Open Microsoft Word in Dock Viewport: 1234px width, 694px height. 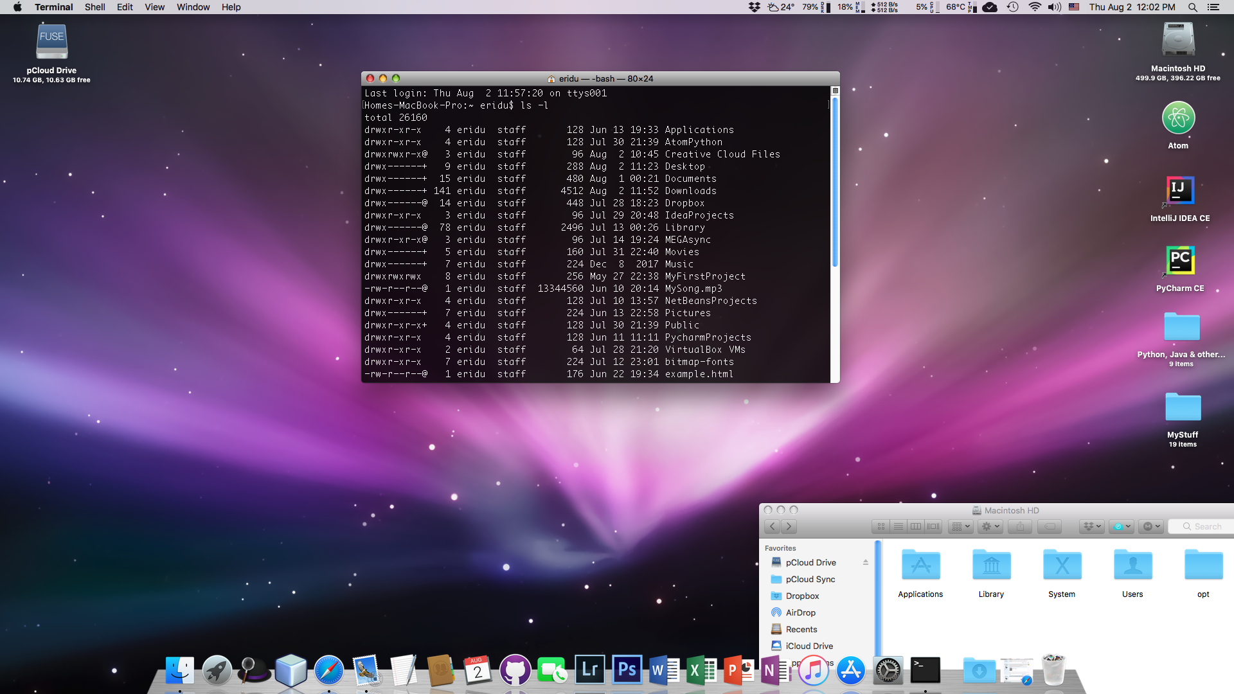(664, 671)
